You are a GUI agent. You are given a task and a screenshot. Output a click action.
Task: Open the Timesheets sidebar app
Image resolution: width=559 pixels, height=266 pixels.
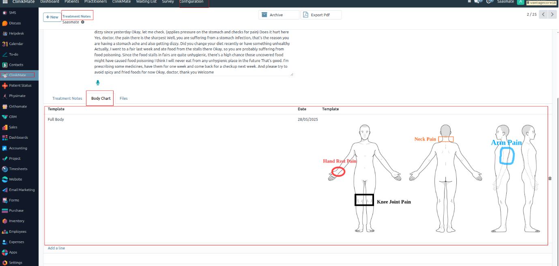tap(17, 169)
